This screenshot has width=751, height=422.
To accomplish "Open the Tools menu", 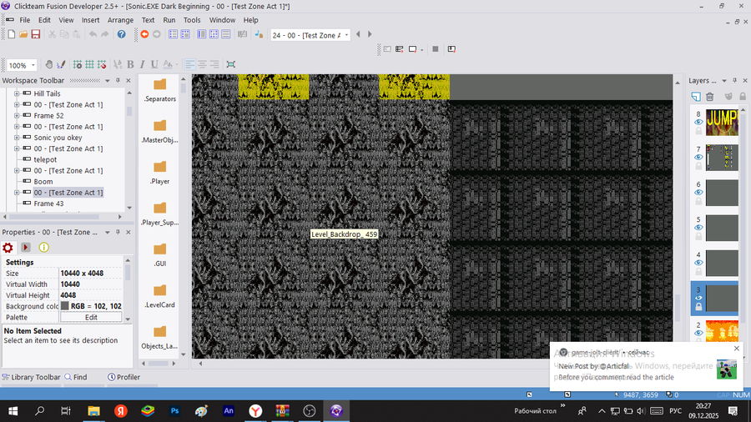I will (192, 20).
